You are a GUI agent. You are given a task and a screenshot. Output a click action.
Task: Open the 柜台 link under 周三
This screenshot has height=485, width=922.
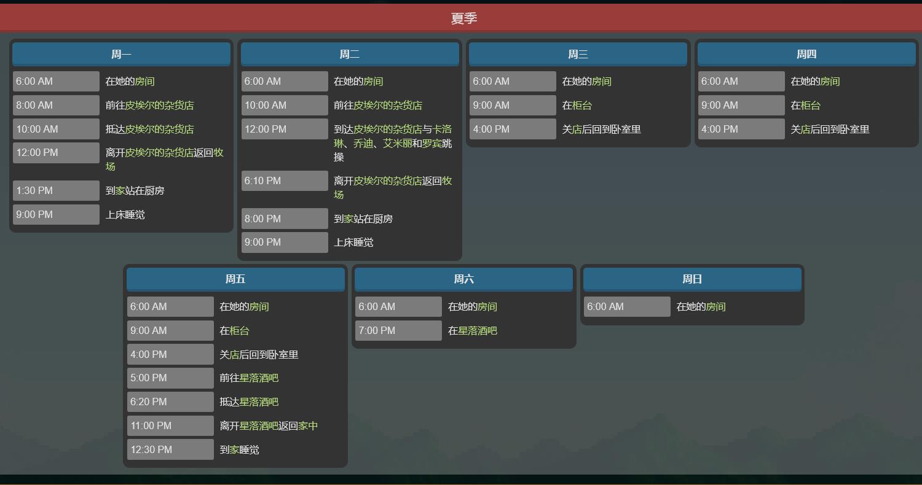pos(582,105)
